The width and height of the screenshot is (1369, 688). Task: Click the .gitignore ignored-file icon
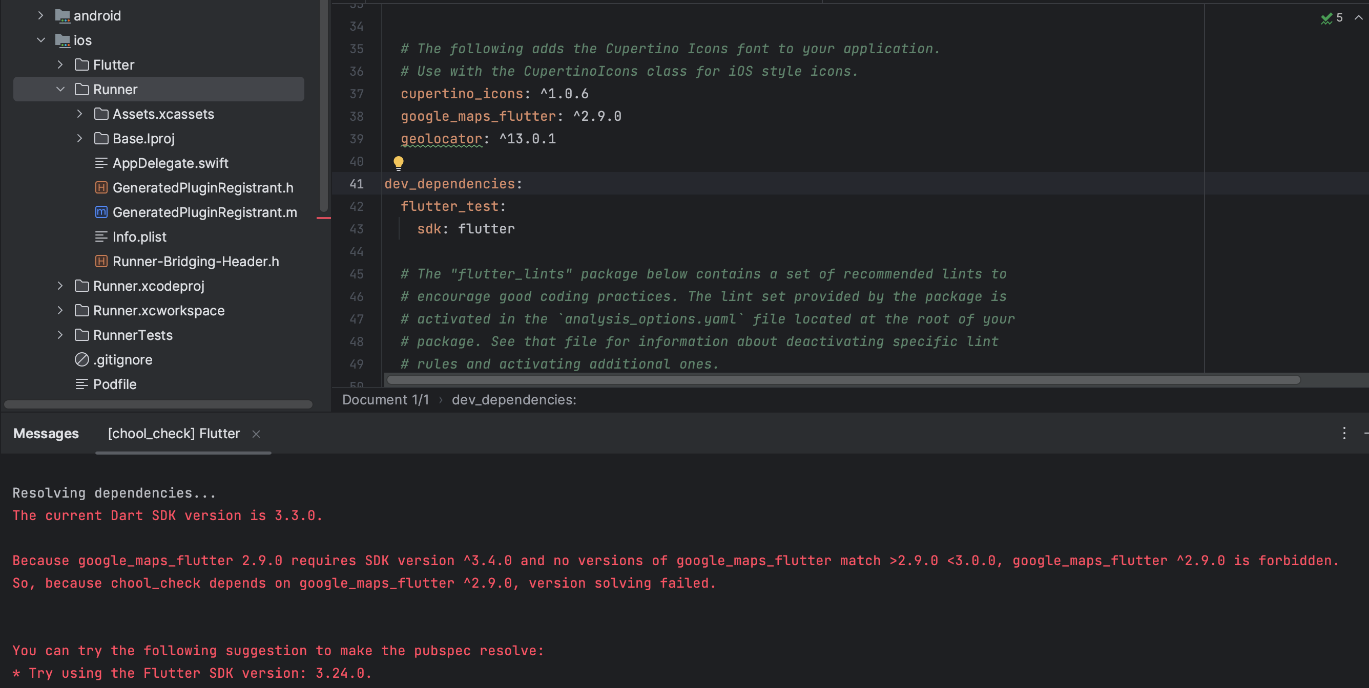(82, 360)
